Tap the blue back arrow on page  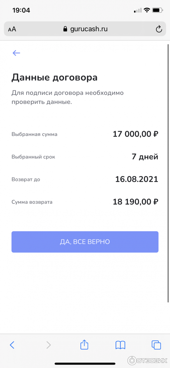coord(16,53)
